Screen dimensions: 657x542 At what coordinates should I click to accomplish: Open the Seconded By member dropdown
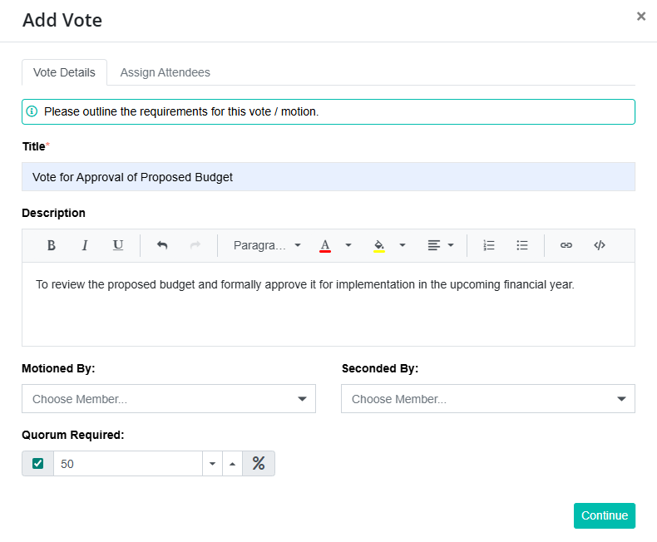tap(488, 399)
